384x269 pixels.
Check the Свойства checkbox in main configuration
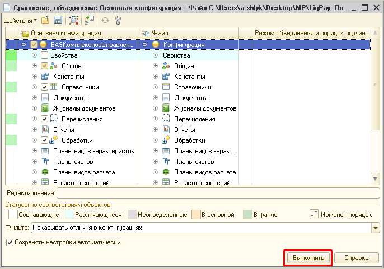coord(45,55)
